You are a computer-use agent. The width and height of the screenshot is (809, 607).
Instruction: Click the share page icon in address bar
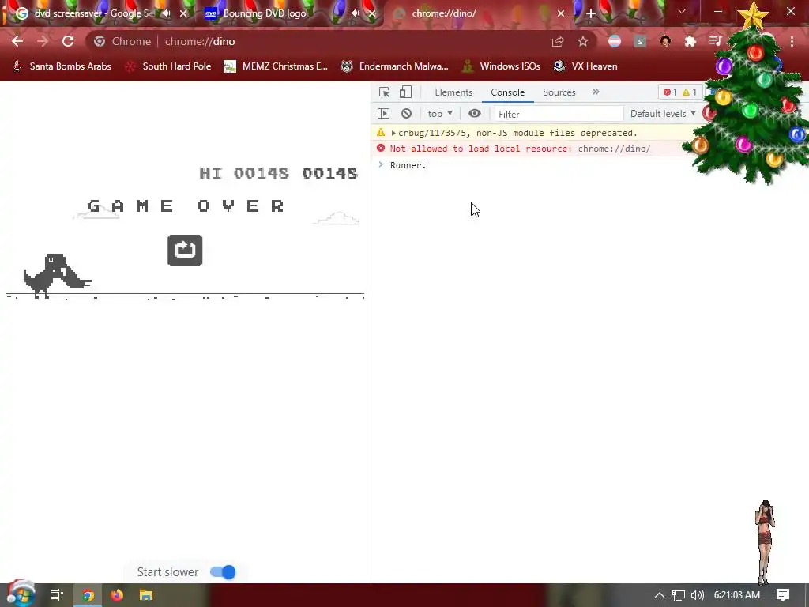click(x=558, y=41)
